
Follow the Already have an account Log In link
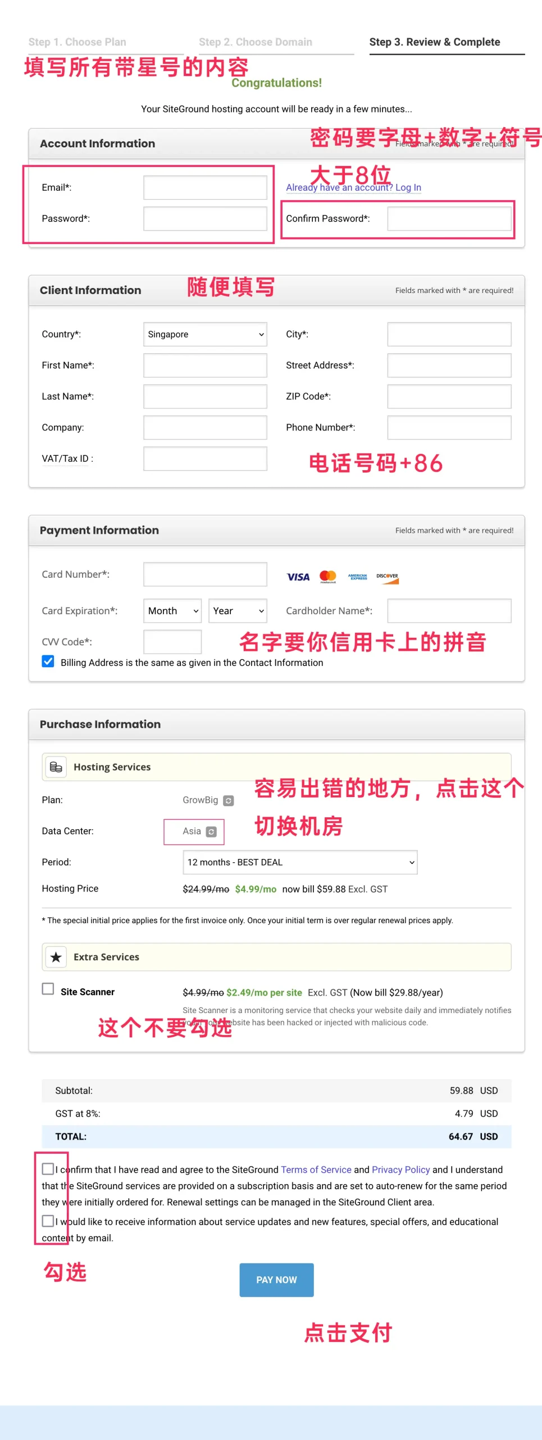[353, 187]
